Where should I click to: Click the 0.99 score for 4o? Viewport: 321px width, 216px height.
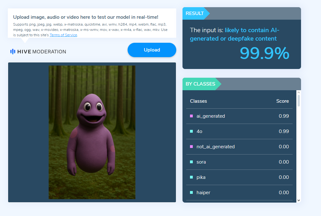coord(284,131)
